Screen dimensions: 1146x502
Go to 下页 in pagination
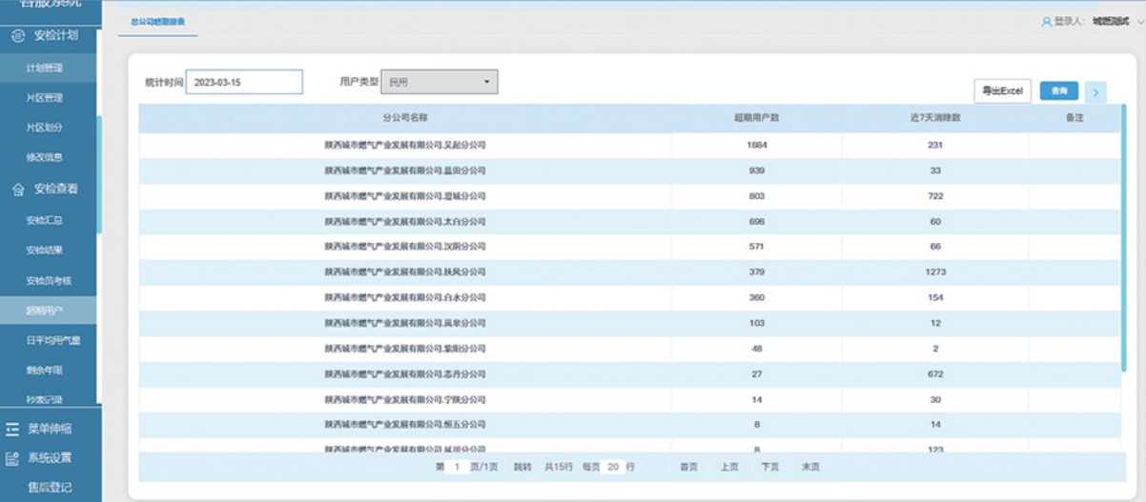click(x=770, y=467)
